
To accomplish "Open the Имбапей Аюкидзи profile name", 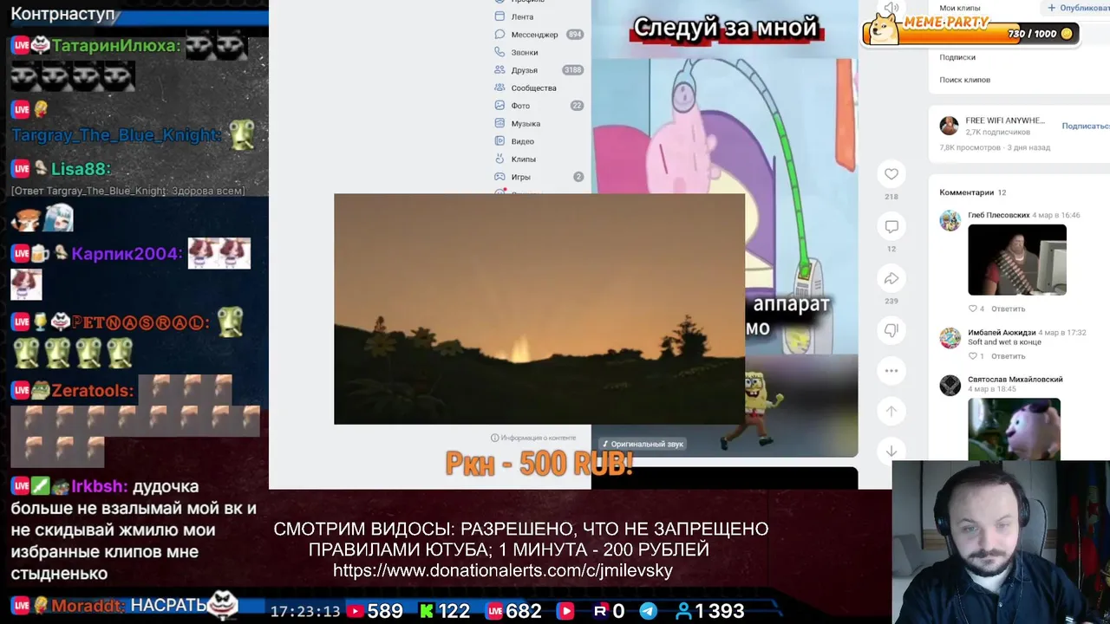I will 1002,332.
